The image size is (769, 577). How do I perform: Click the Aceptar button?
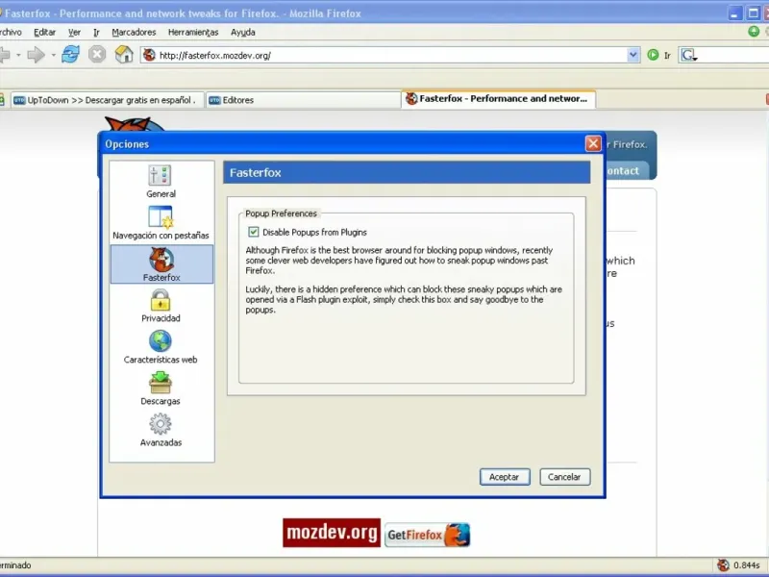tap(504, 477)
